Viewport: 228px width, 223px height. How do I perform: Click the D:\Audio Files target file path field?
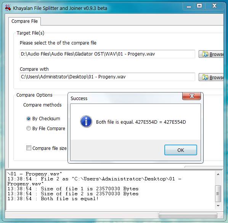click(x=107, y=54)
